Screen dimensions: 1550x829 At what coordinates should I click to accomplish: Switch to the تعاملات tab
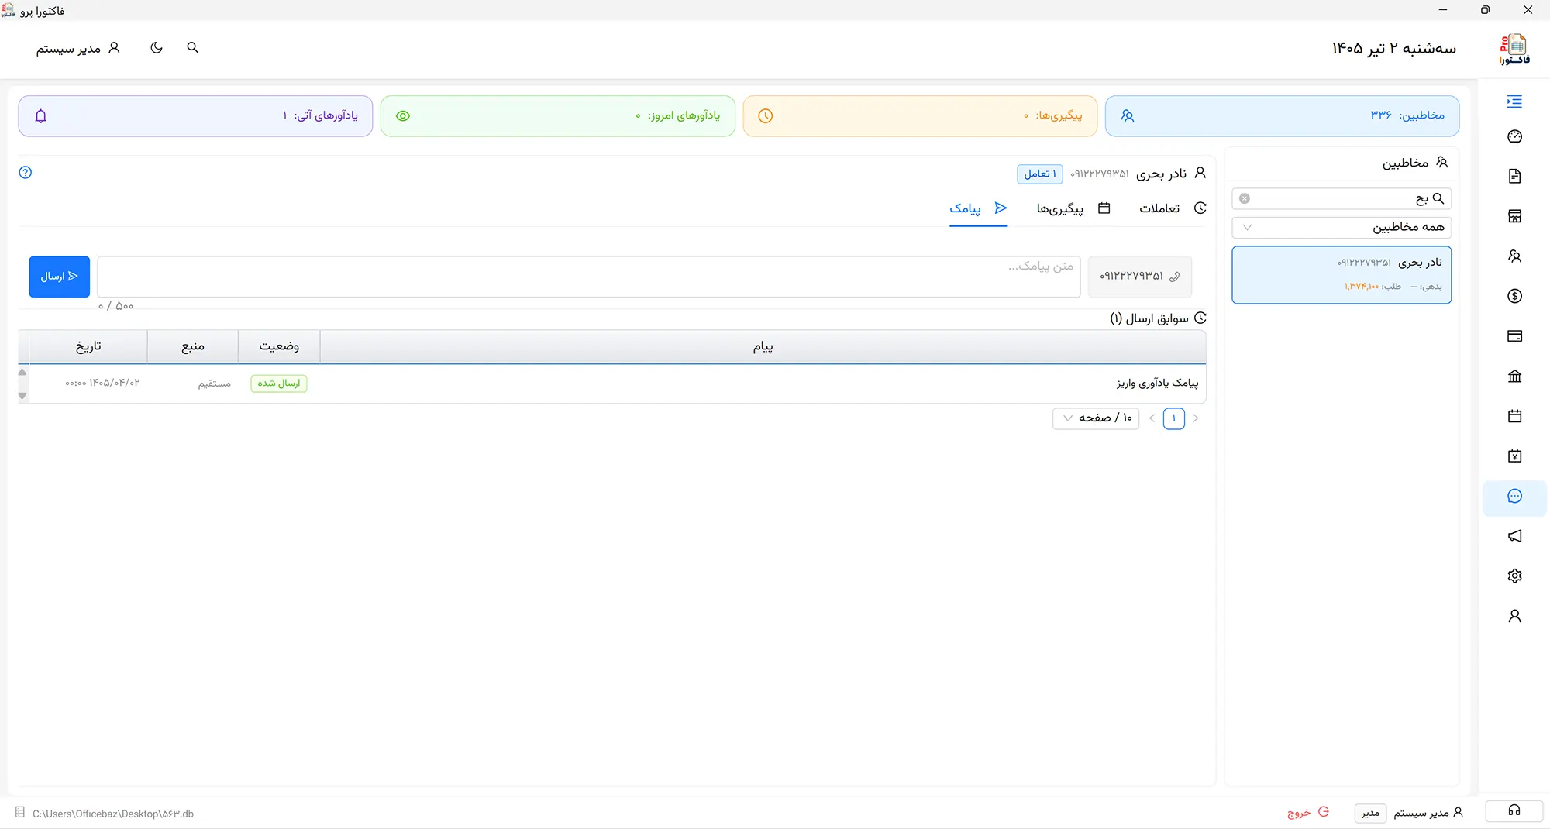pos(1172,208)
